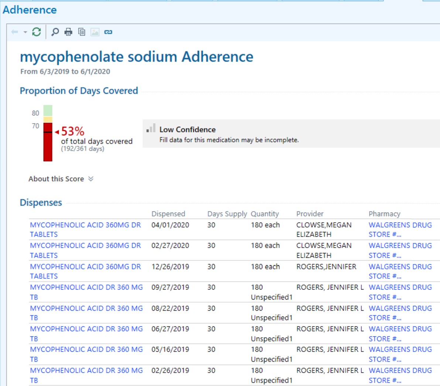Click the Days Supply column header
Screen dimensions: 440x386
click(x=227, y=214)
